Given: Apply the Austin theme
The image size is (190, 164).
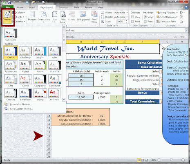Looking at the screenshot, I should [x=40, y=66].
